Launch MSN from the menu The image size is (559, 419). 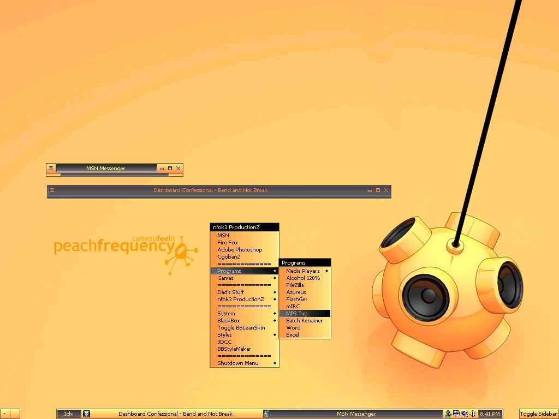(x=245, y=236)
